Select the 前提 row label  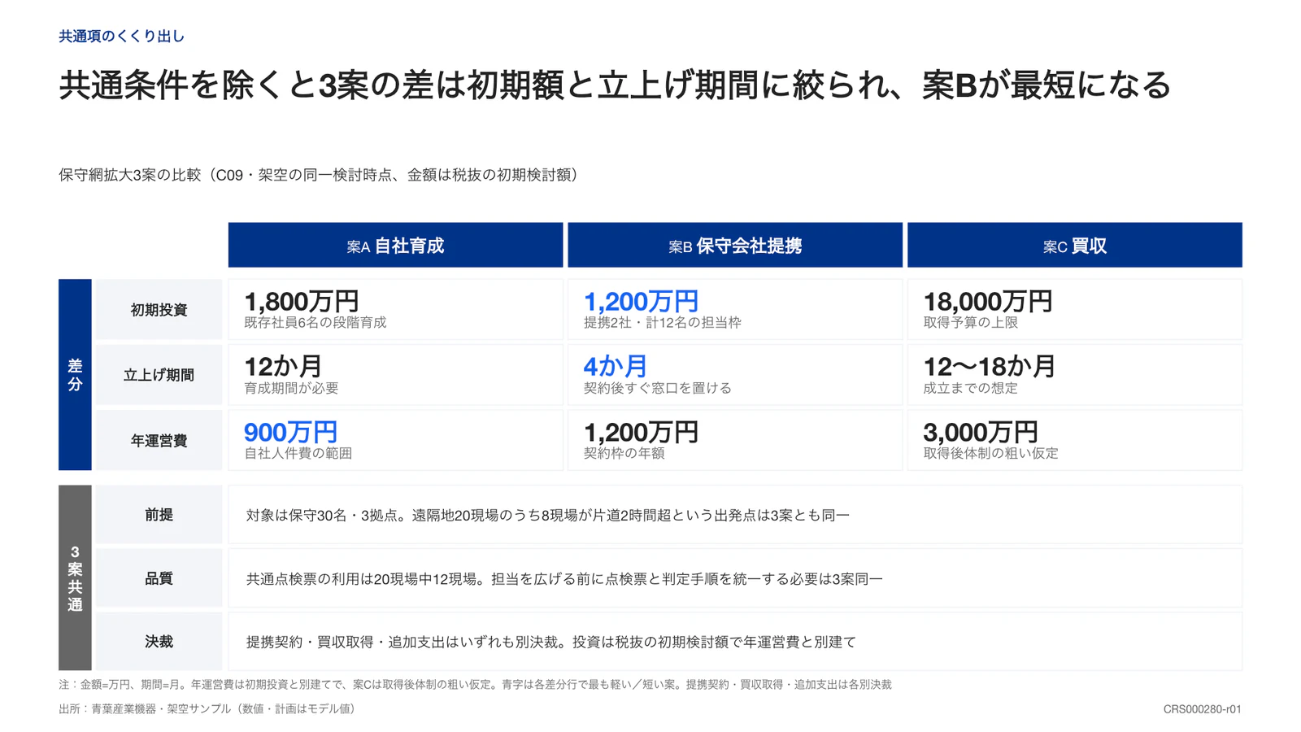[159, 515]
